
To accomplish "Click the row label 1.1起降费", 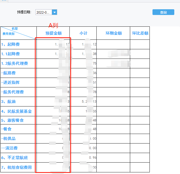I will coord(10,54).
